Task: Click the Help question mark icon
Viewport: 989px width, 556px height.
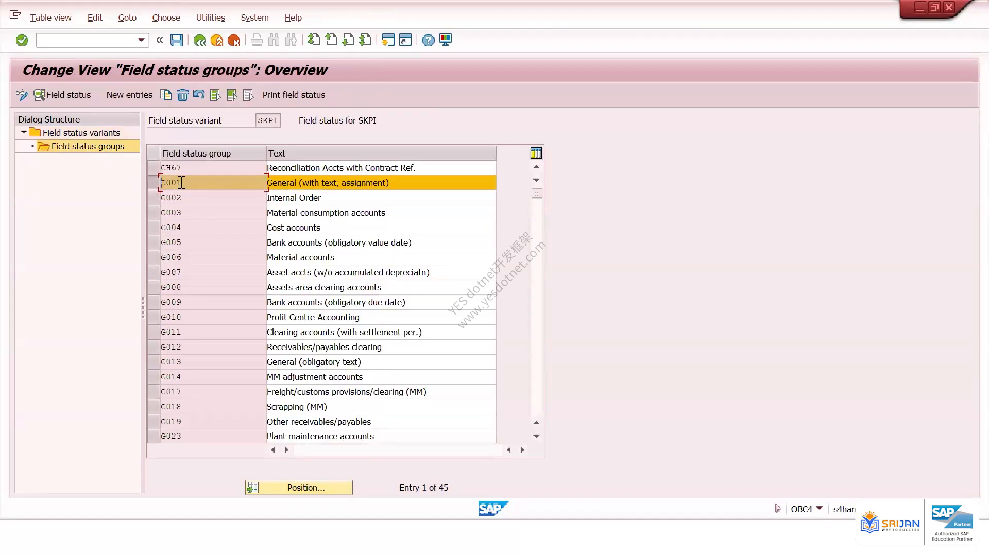Action: (428, 40)
